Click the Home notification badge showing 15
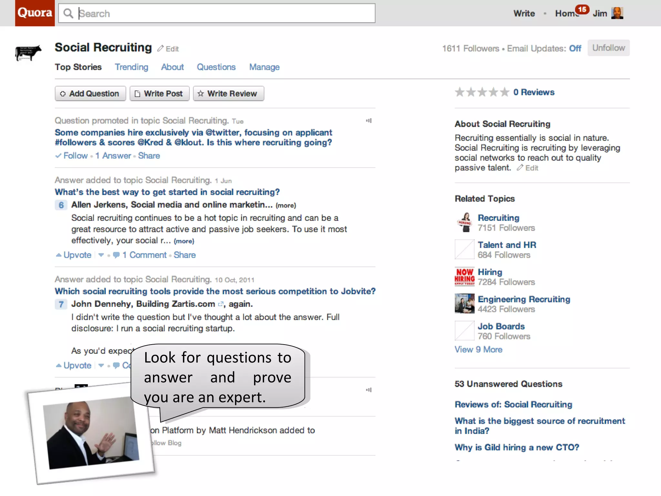This screenshot has height=496, width=661. 582,9
